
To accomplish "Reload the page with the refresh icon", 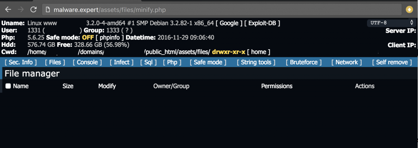I will click(33, 10).
